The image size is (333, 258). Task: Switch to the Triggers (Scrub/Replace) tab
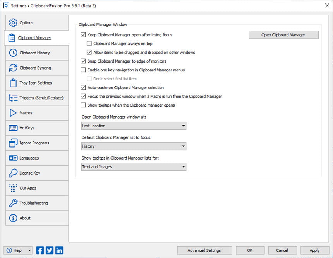tap(37, 98)
